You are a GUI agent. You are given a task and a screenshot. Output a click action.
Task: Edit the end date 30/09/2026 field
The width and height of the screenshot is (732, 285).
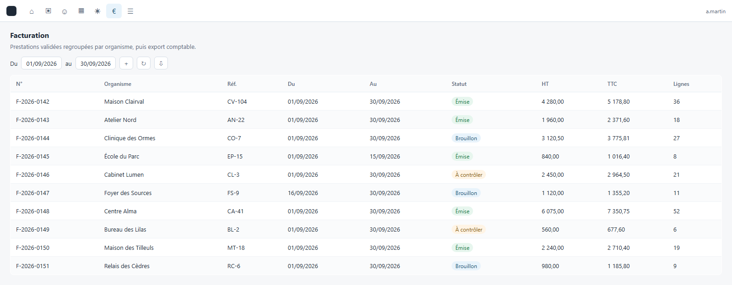[x=96, y=63]
